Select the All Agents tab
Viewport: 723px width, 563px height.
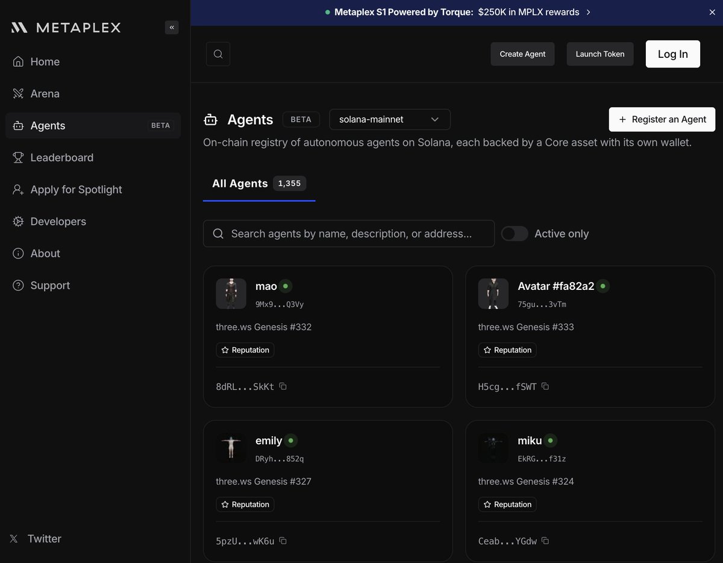259,183
